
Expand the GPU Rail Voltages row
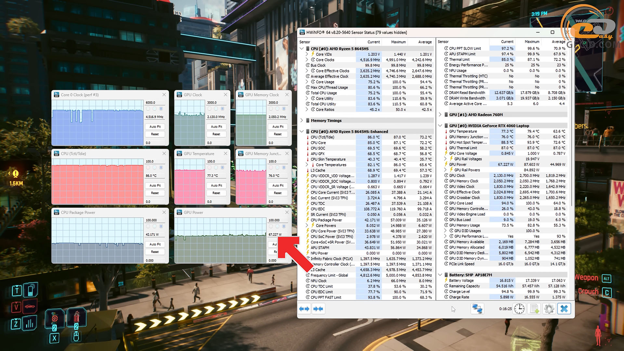pos(446,159)
